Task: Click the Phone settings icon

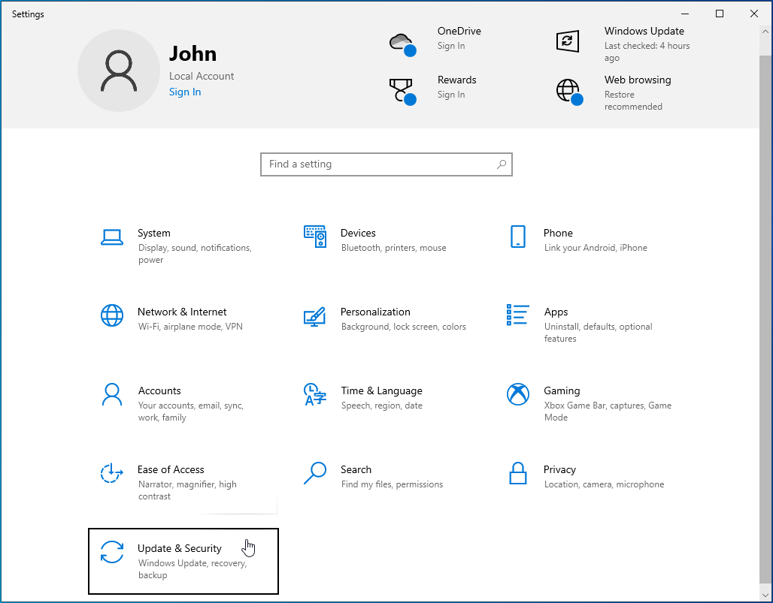Action: coord(517,237)
